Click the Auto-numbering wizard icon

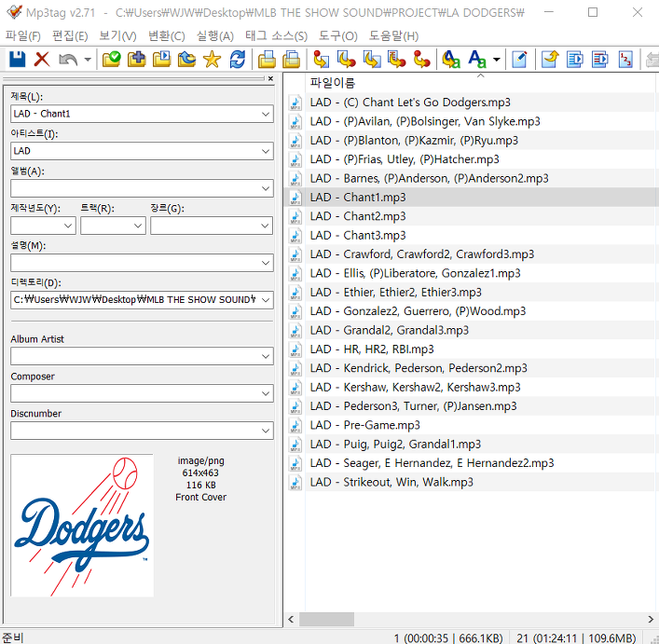pyautogui.click(x=625, y=60)
